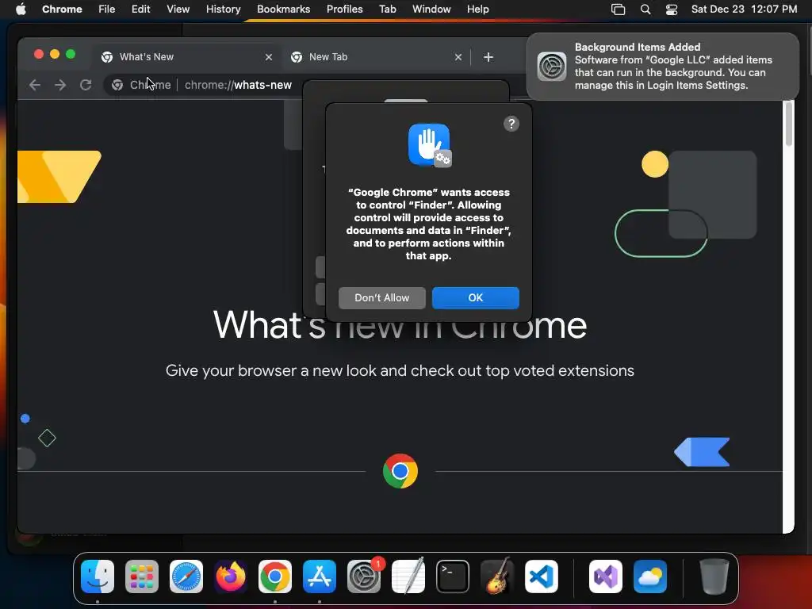The image size is (812, 609).
Task: Close the What's New tab
Action: 268,57
